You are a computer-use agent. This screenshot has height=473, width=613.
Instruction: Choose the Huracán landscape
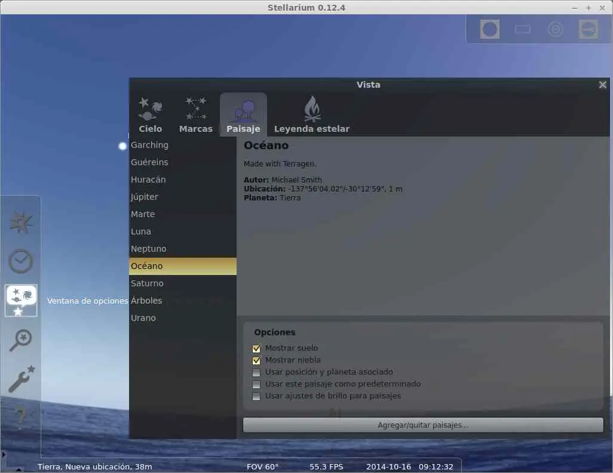183,180
